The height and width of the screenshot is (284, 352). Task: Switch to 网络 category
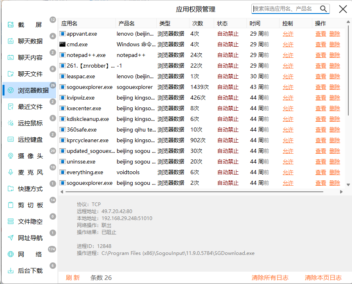click(30, 254)
